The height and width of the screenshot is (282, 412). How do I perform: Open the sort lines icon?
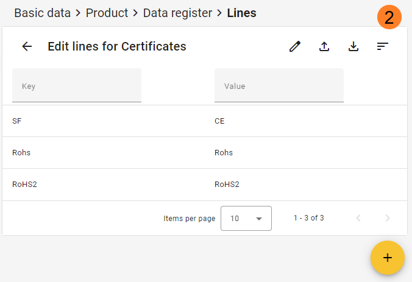point(383,46)
